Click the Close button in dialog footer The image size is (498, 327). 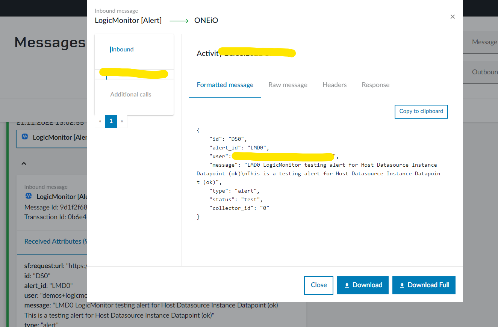coord(319,285)
